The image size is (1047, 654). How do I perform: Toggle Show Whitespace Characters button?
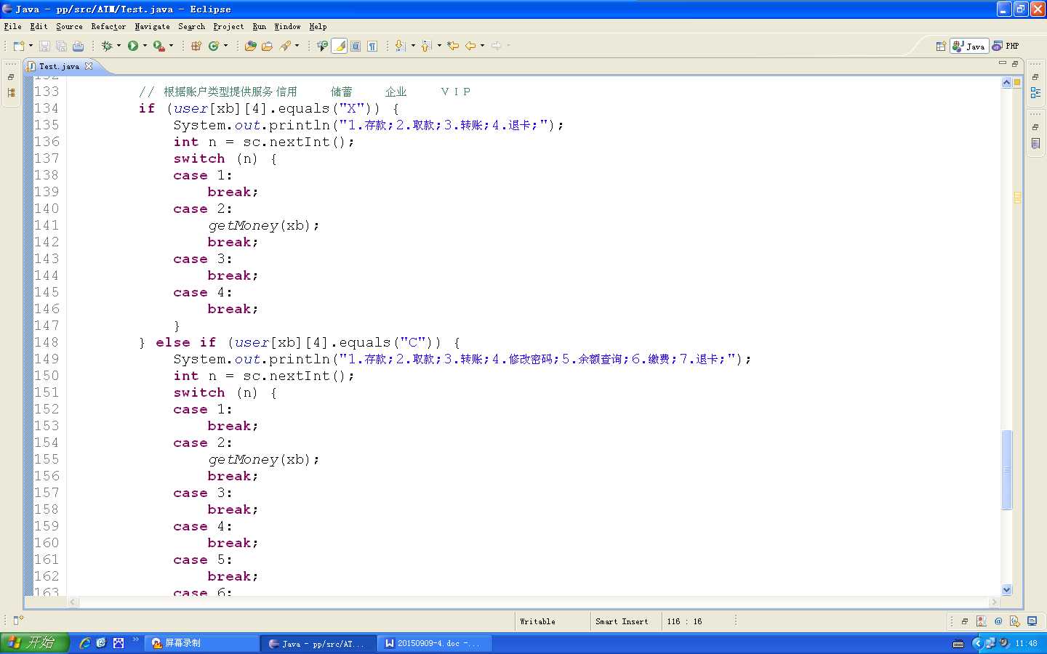click(x=372, y=46)
